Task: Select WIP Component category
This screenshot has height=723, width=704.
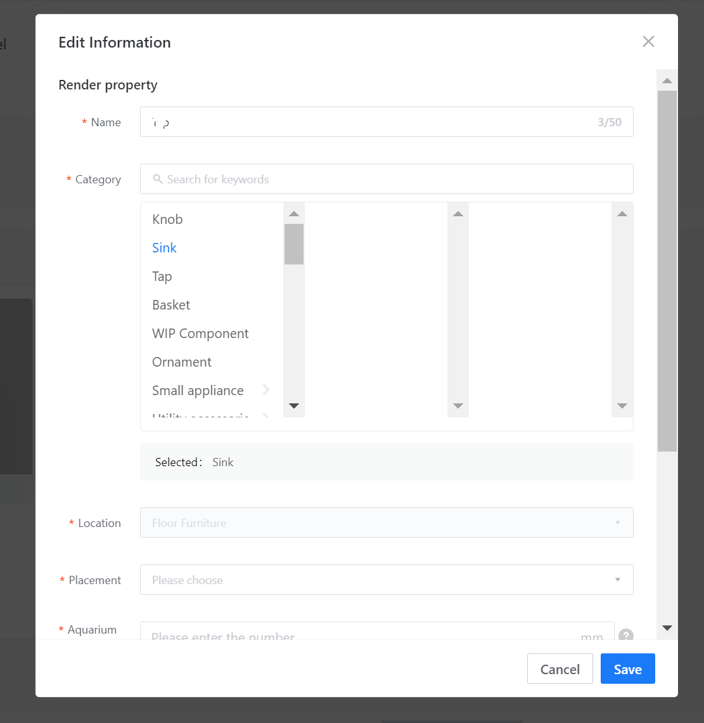Action: [200, 334]
